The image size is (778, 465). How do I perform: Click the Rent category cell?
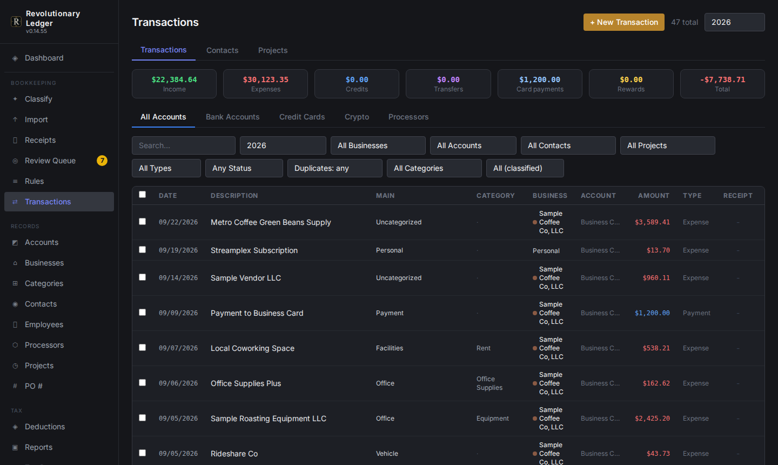(484, 348)
